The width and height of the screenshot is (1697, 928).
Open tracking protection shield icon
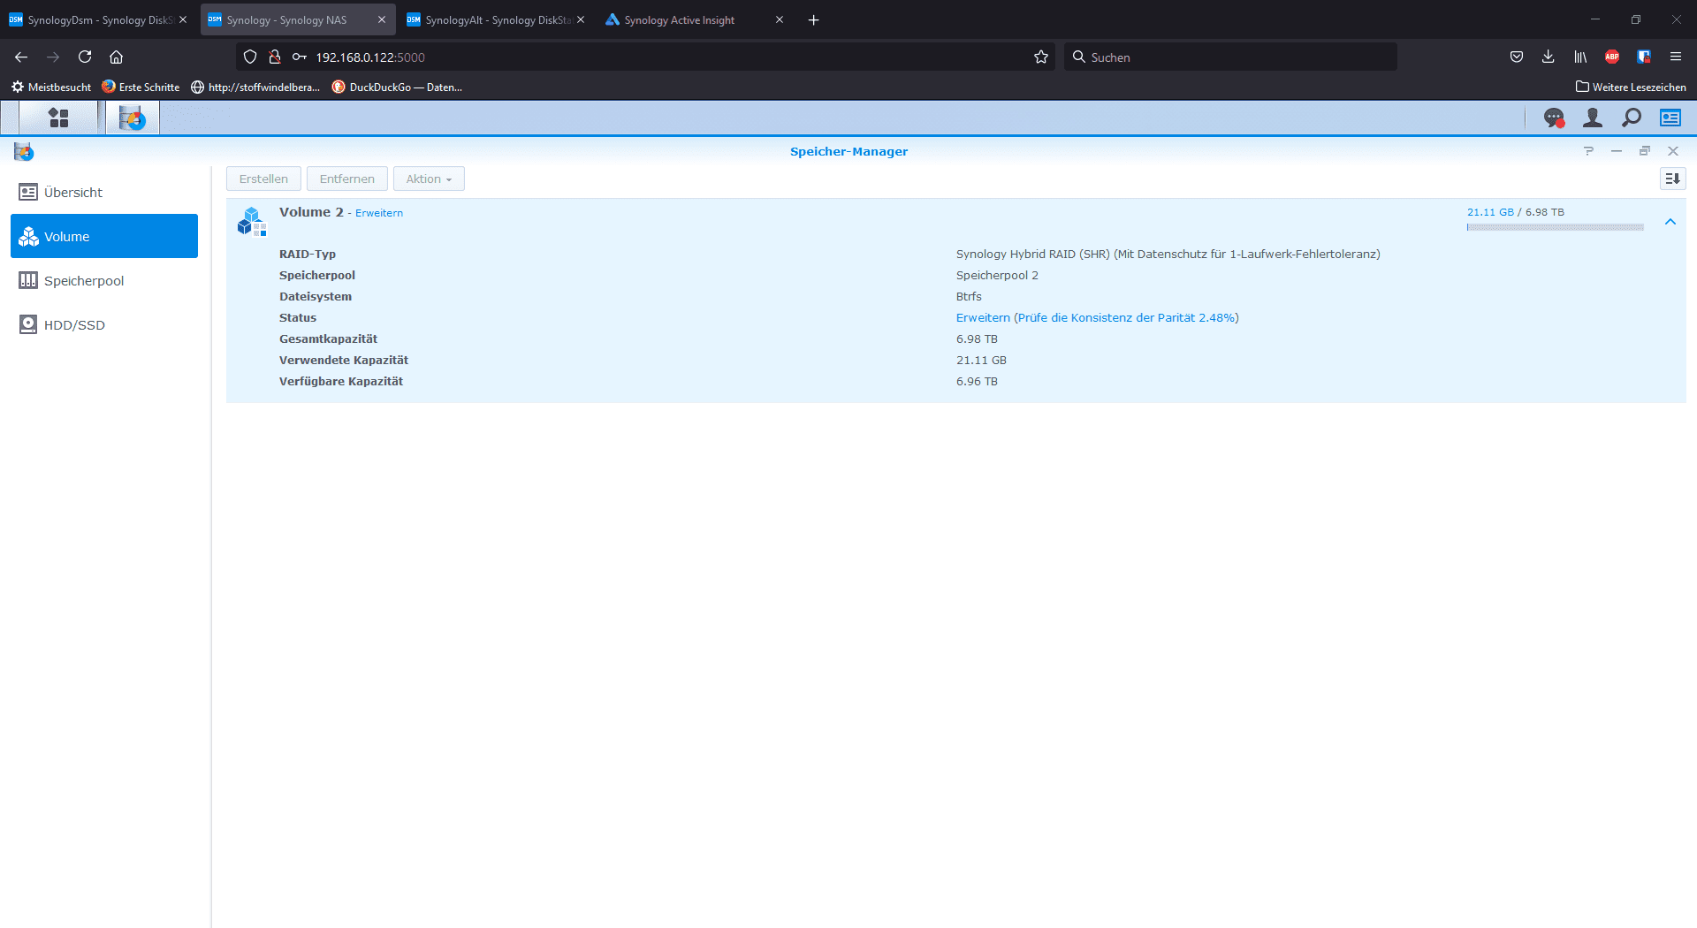(250, 57)
